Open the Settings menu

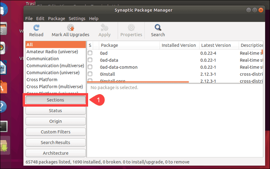77,19
